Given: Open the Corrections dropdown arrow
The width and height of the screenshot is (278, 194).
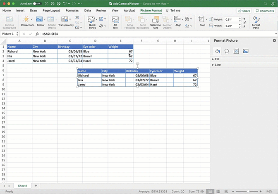Looking at the screenshot, I should click(x=32, y=19).
